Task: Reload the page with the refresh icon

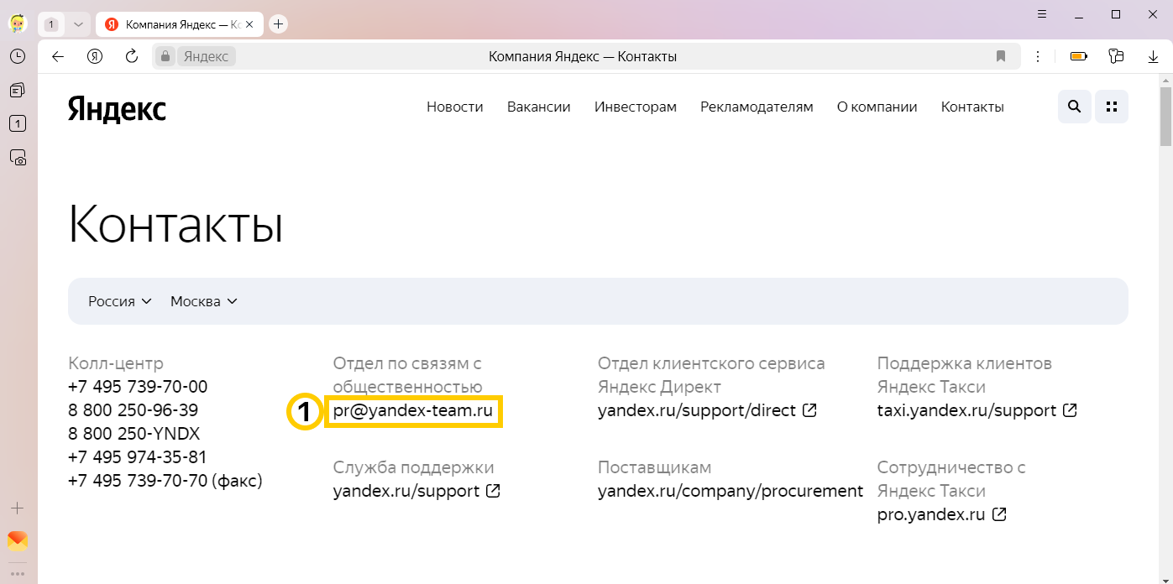Action: pos(131,56)
